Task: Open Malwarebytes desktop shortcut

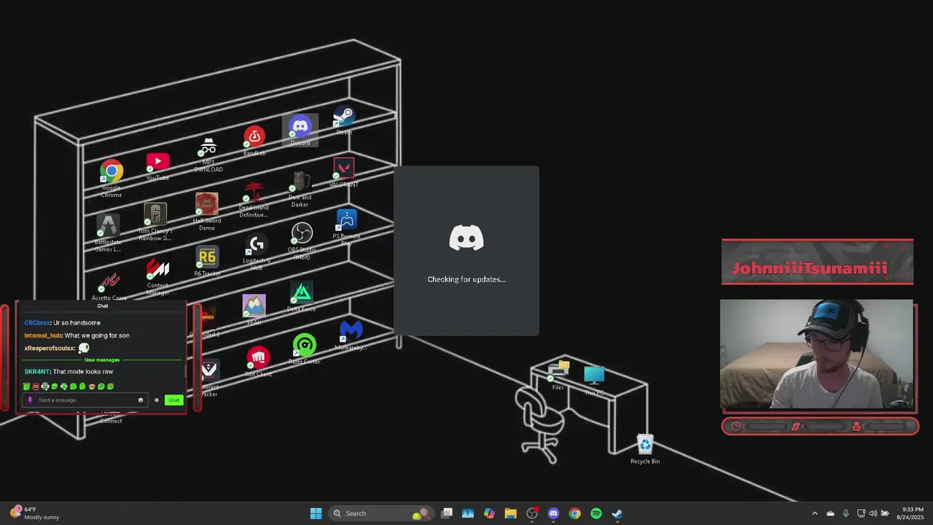Action: [351, 335]
